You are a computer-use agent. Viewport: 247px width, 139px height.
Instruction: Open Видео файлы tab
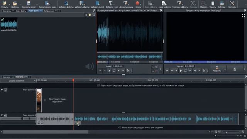(x=21, y=11)
